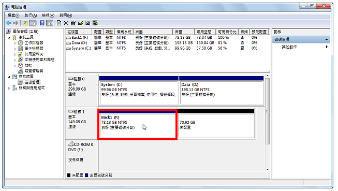Click the green refresh page icon
The image size is (338, 191).
59,23
